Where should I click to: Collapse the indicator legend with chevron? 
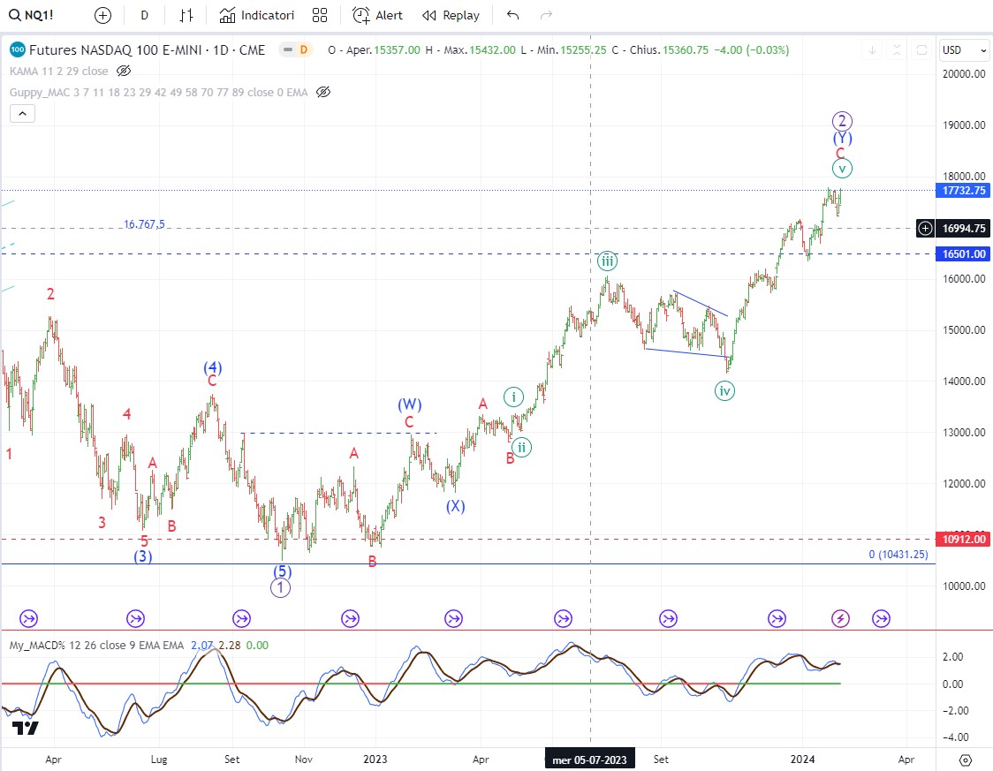tap(22, 114)
